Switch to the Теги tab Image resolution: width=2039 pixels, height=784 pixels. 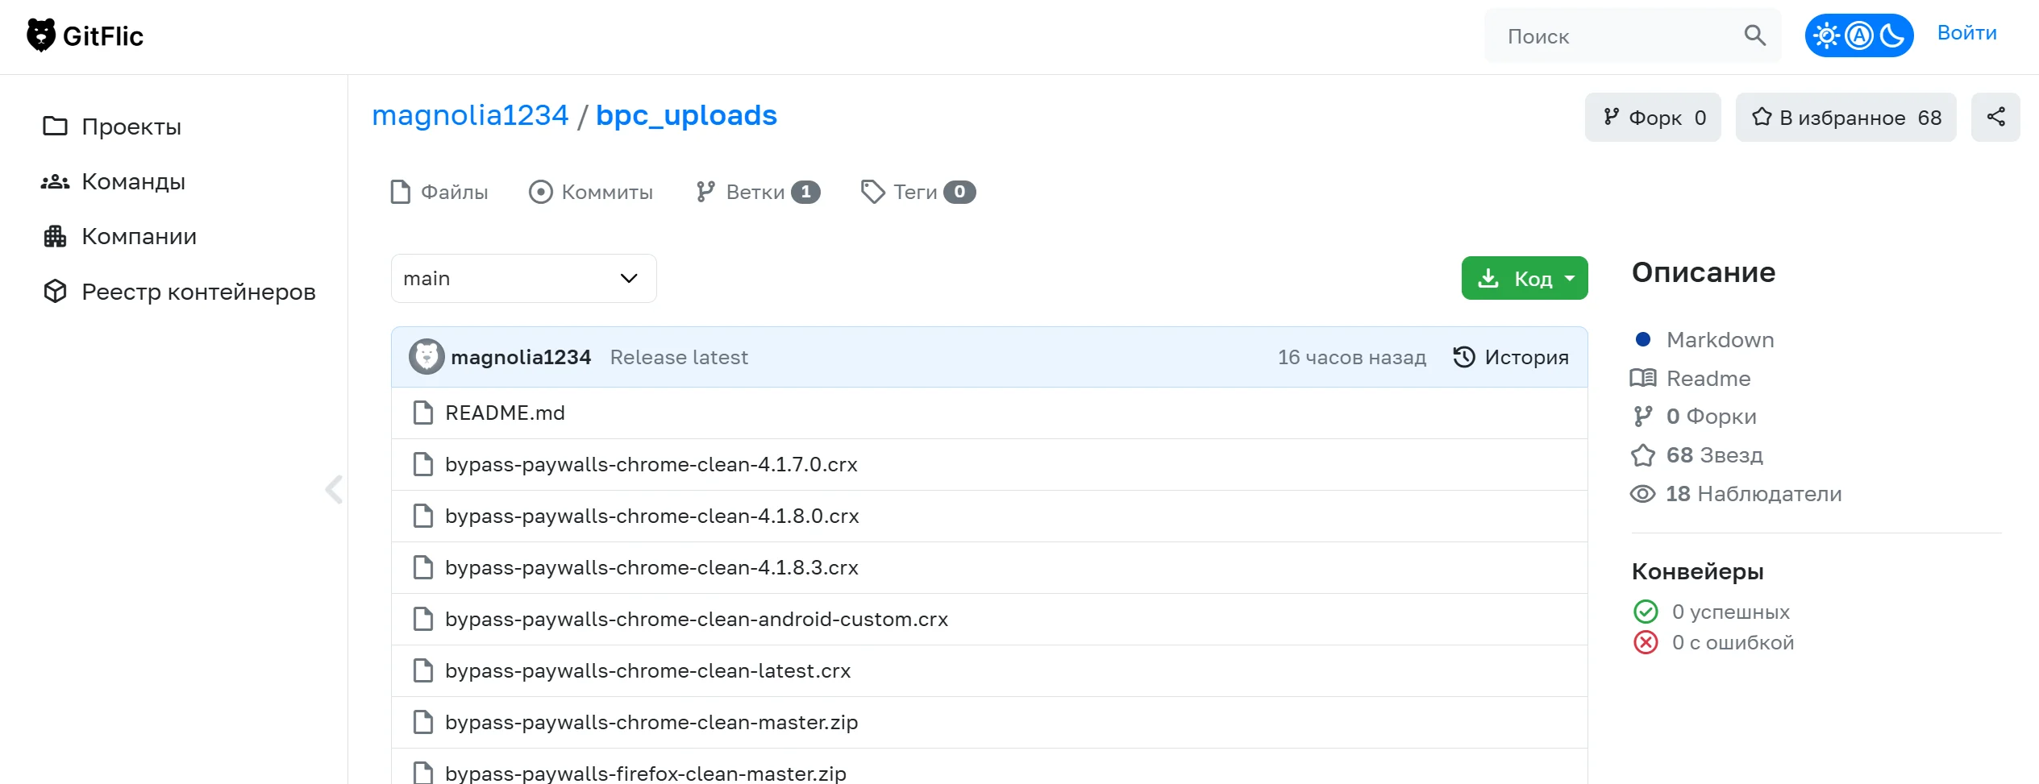(918, 192)
